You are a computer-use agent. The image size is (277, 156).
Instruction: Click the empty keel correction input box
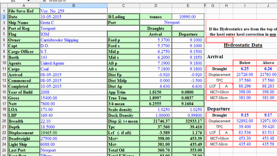coord(219,40)
